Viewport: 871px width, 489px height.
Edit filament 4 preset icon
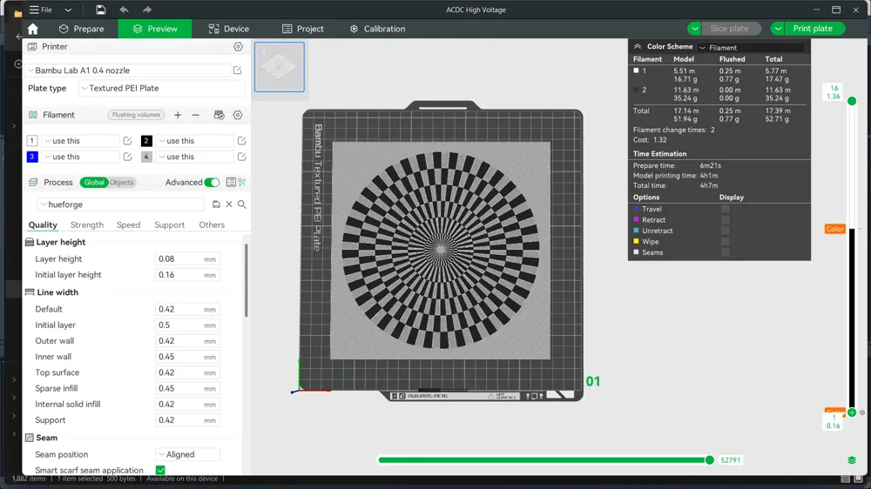[x=241, y=157]
